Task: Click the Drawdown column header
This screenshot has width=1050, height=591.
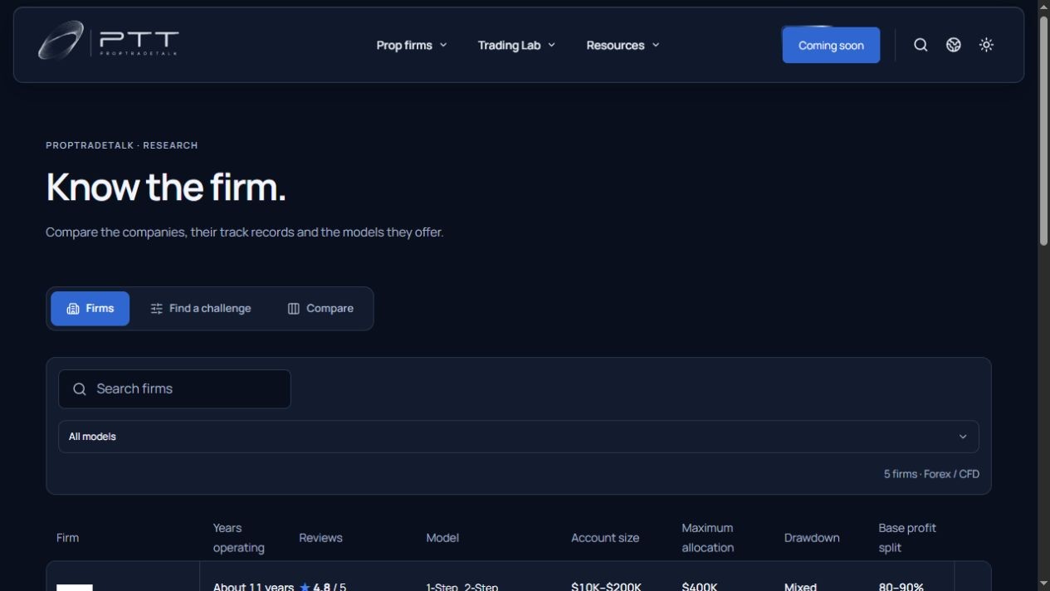Action: click(x=812, y=538)
